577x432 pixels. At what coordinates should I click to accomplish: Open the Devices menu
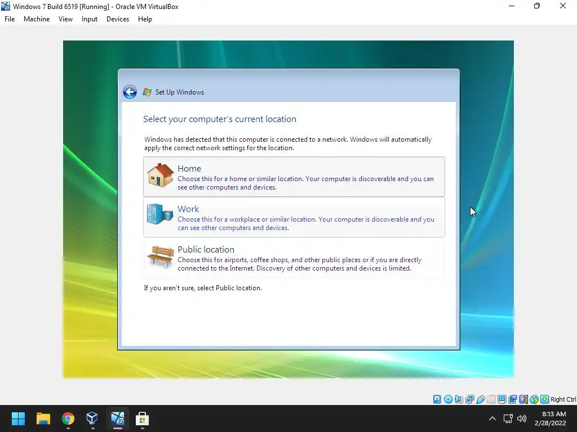tap(118, 19)
